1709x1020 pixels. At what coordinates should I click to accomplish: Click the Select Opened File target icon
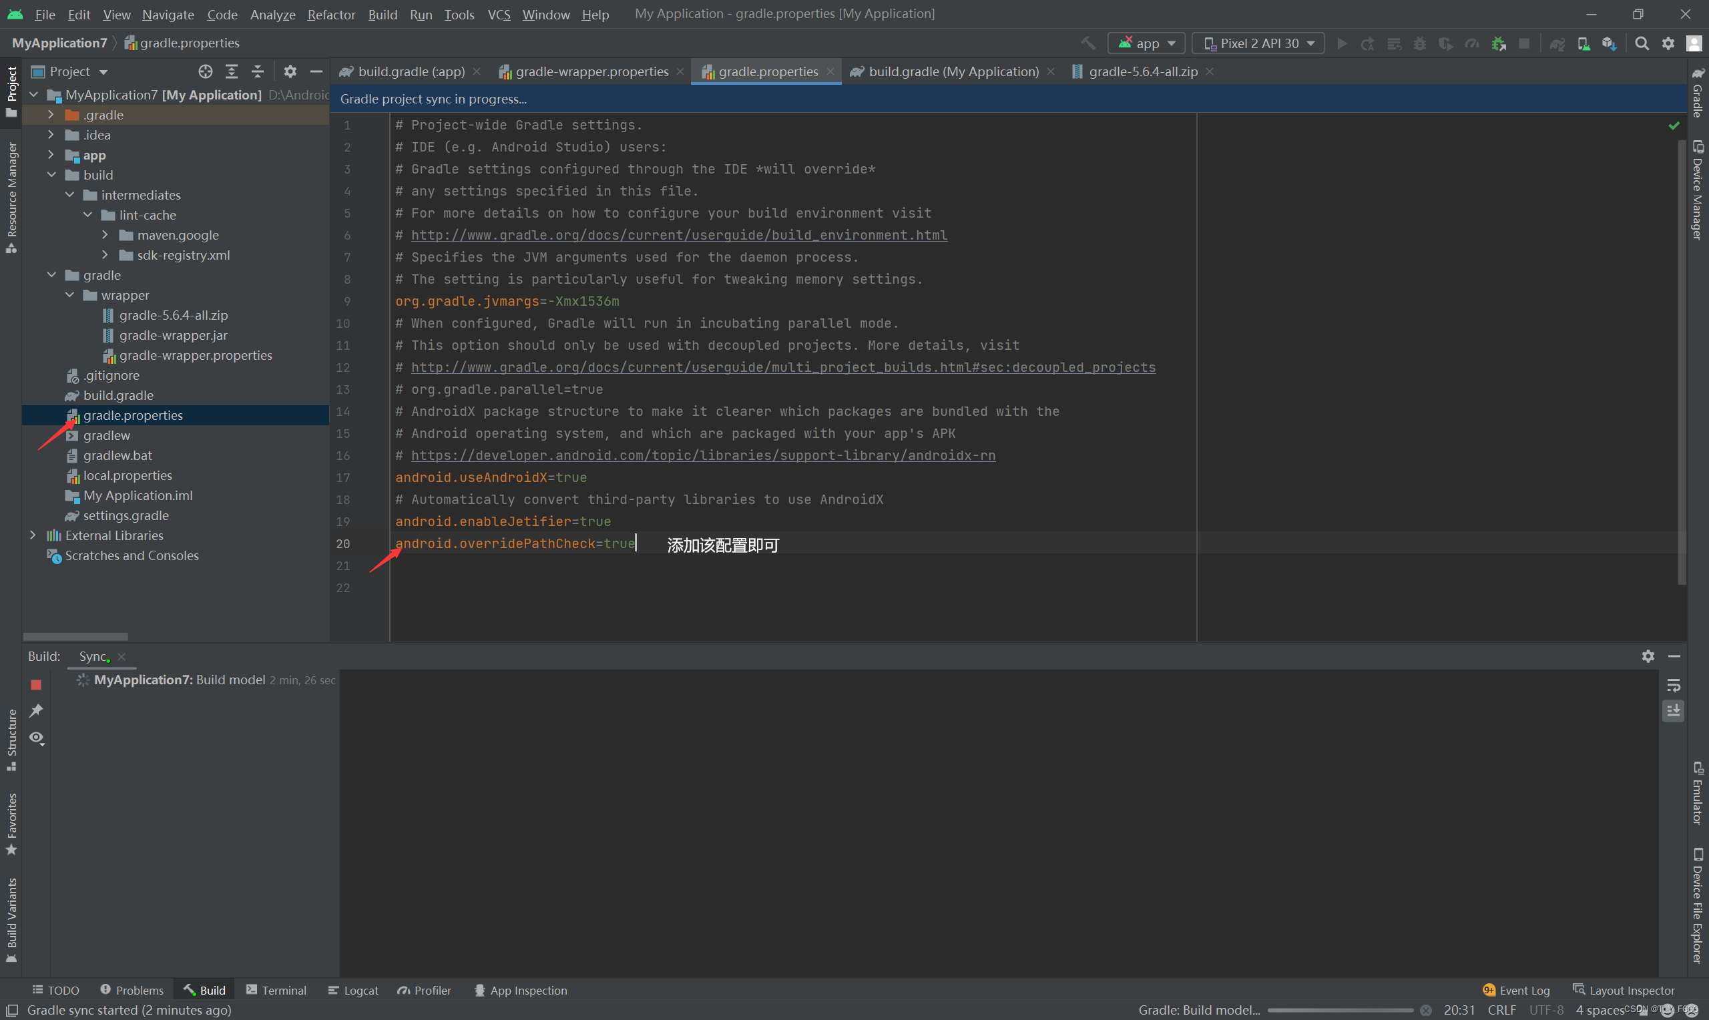point(205,71)
